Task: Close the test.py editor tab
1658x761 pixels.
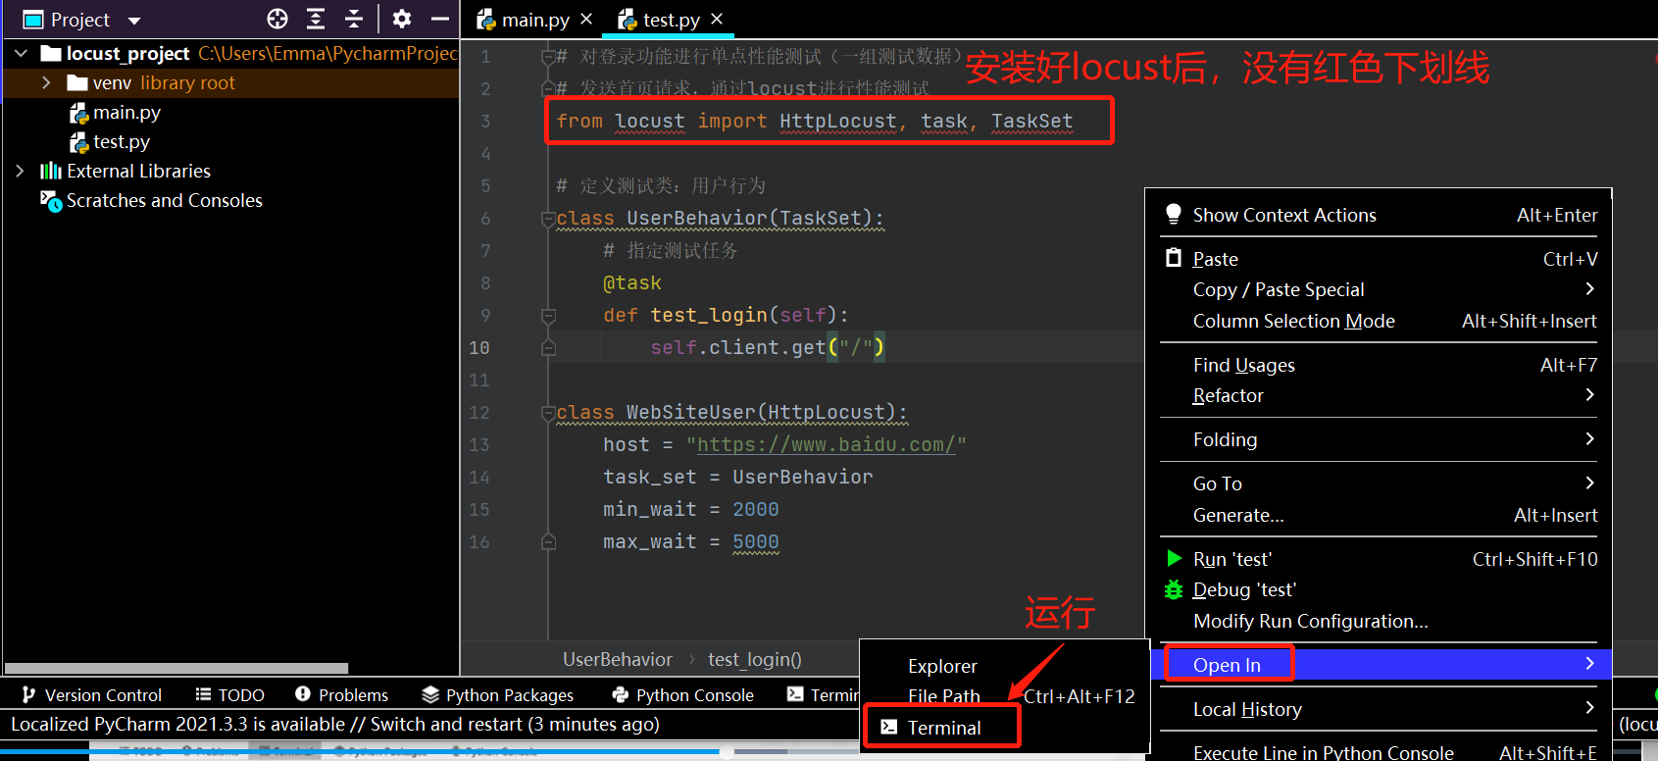Action: click(717, 19)
